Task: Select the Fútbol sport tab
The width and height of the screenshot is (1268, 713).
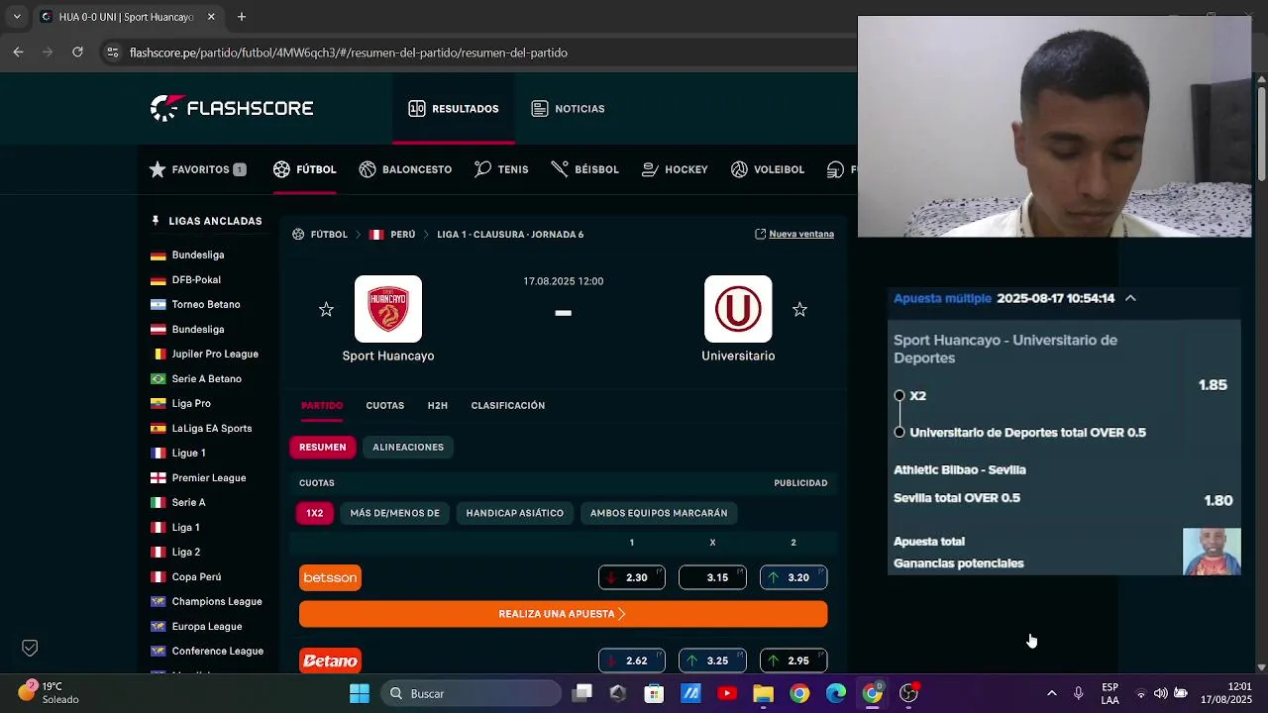Action: click(305, 169)
